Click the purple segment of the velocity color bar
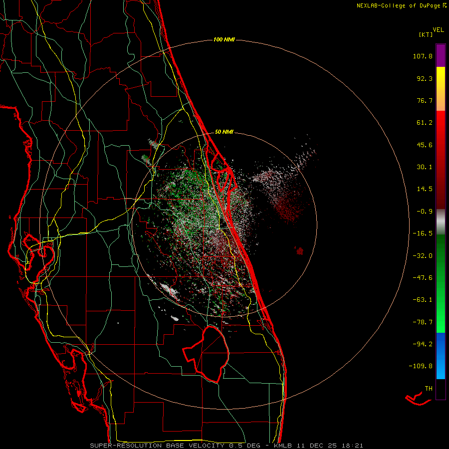 [x=441, y=55]
